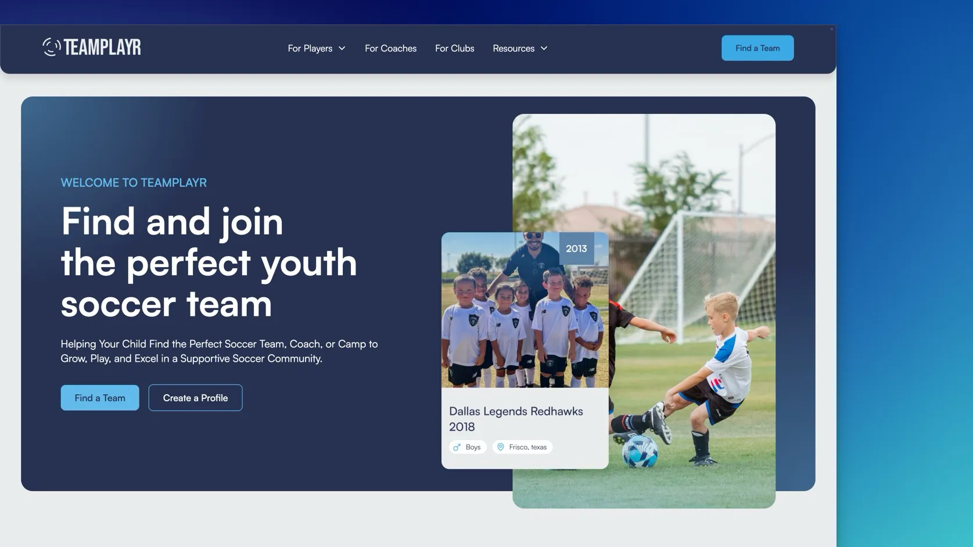The width and height of the screenshot is (973, 547).
Task: Click the Boys tag pill
Action: point(468,447)
